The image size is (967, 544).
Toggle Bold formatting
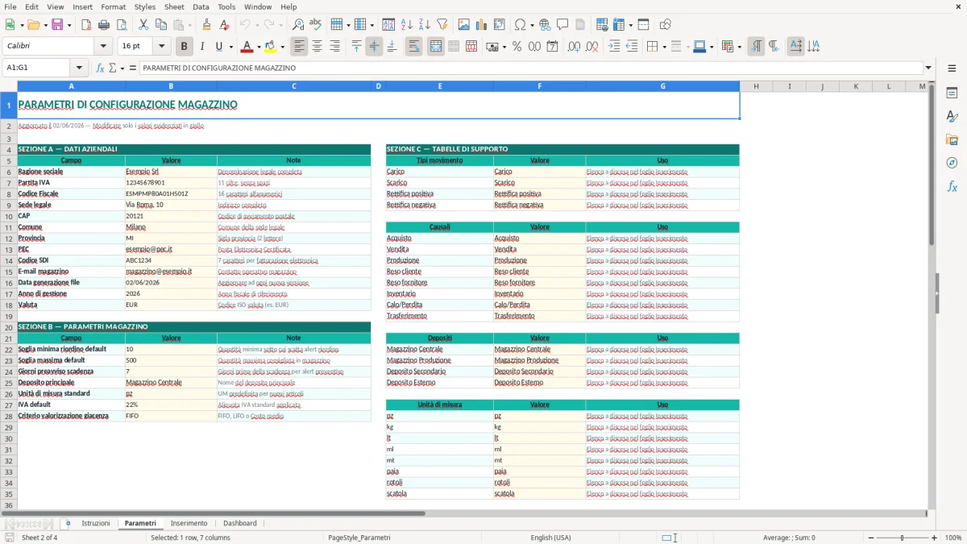coord(185,47)
